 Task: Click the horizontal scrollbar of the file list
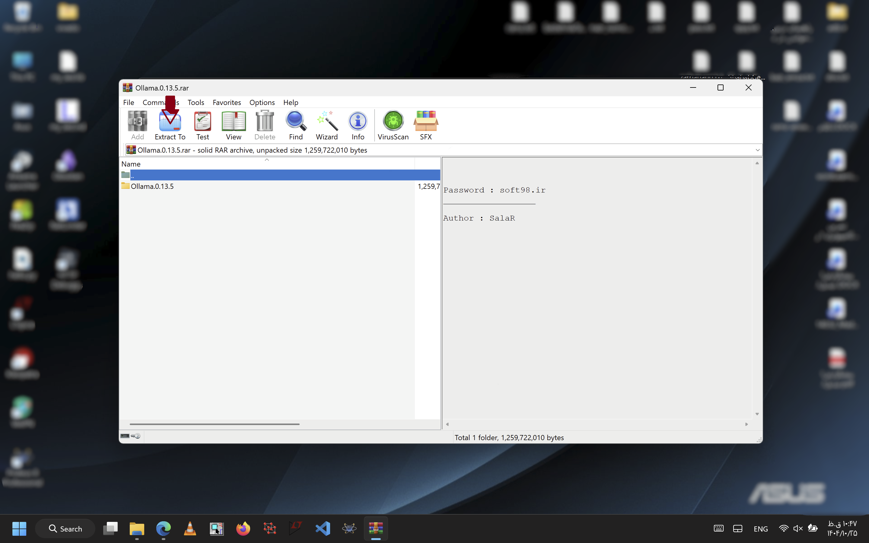click(x=214, y=424)
